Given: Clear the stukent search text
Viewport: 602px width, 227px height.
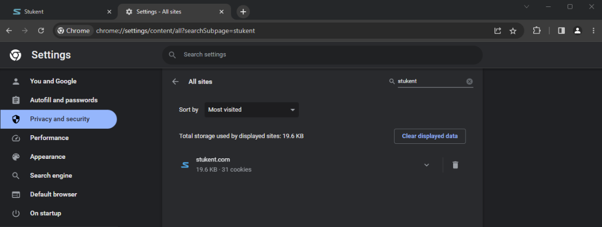Looking at the screenshot, I should click(x=470, y=81).
